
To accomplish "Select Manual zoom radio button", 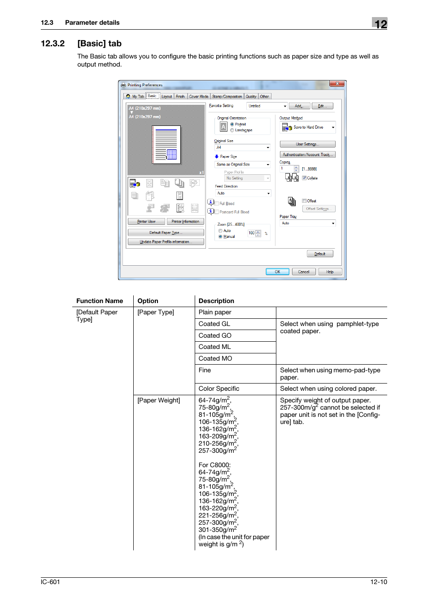I will [220, 237].
